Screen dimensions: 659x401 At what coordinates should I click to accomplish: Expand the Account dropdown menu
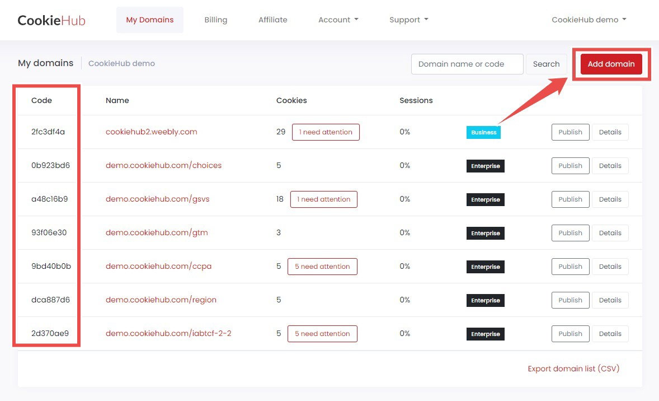click(338, 20)
